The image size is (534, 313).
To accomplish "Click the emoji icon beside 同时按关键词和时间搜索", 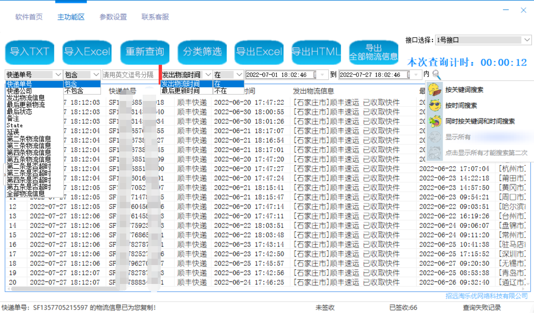I will pos(435,121).
